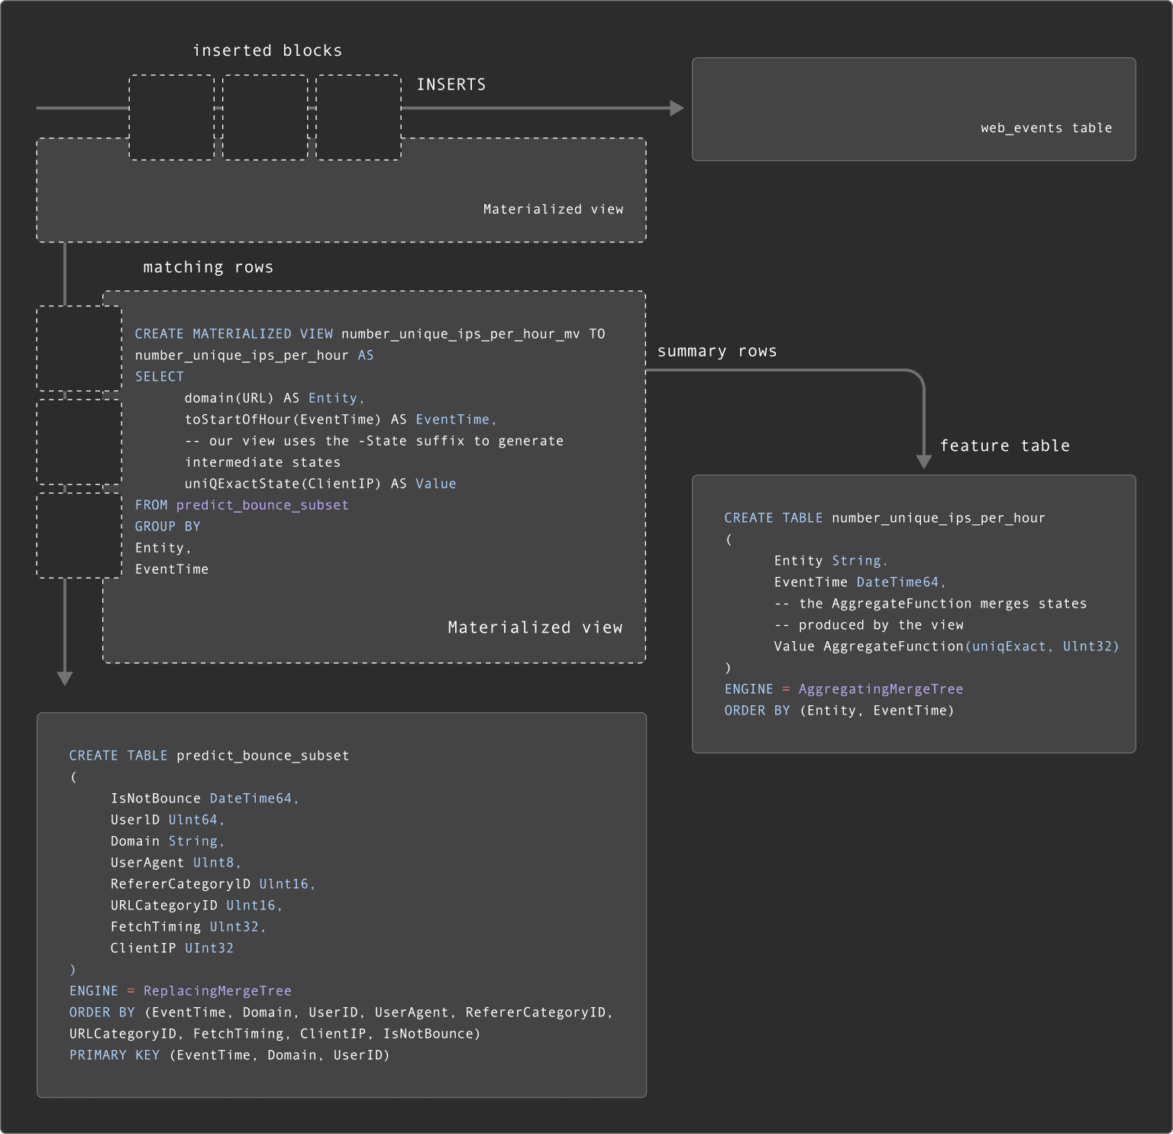Viewport: 1173px width, 1134px height.
Task: Click the 'web_events table' label
Action: 1045,128
